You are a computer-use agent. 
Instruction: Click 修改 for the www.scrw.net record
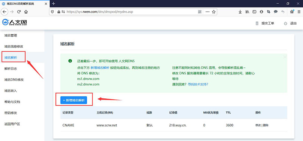258,125
